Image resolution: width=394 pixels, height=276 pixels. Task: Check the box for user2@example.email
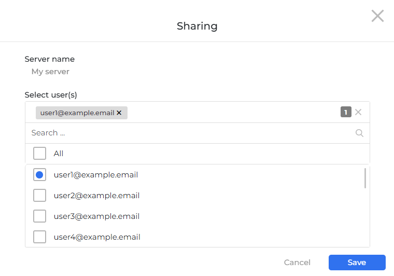(x=39, y=196)
